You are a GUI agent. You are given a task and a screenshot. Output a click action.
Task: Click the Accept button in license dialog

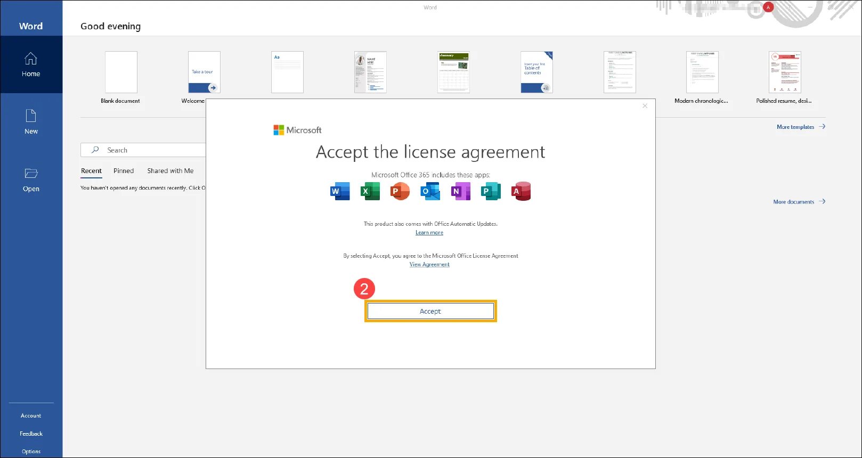click(430, 311)
